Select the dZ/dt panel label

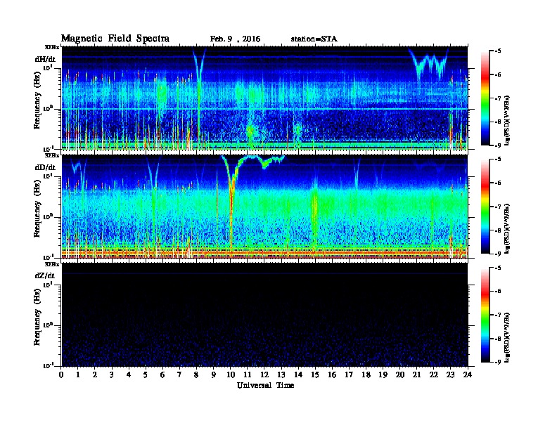pyautogui.click(x=45, y=275)
